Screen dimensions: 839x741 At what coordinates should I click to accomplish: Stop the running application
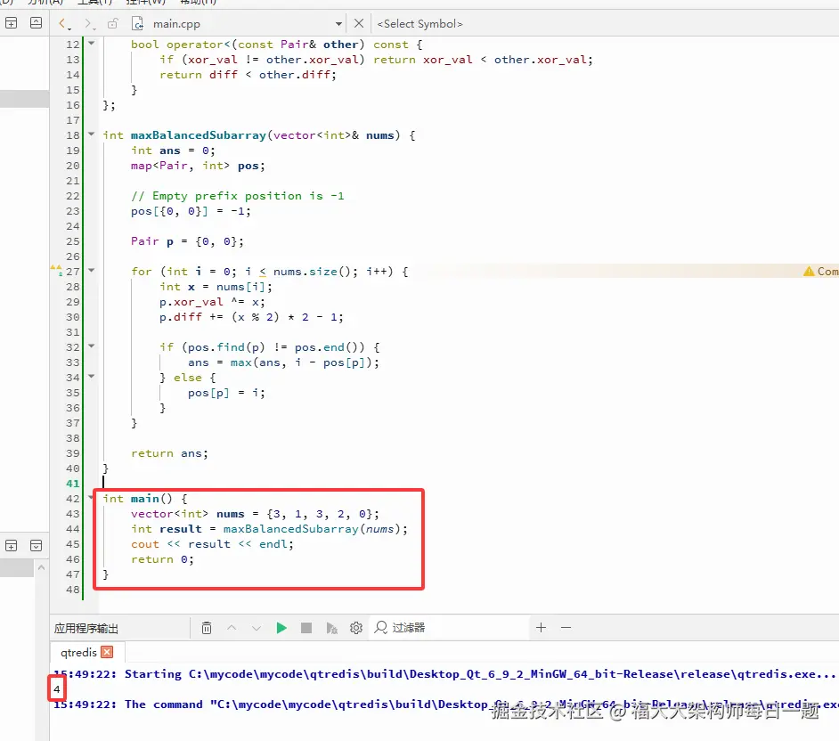pyautogui.click(x=306, y=628)
